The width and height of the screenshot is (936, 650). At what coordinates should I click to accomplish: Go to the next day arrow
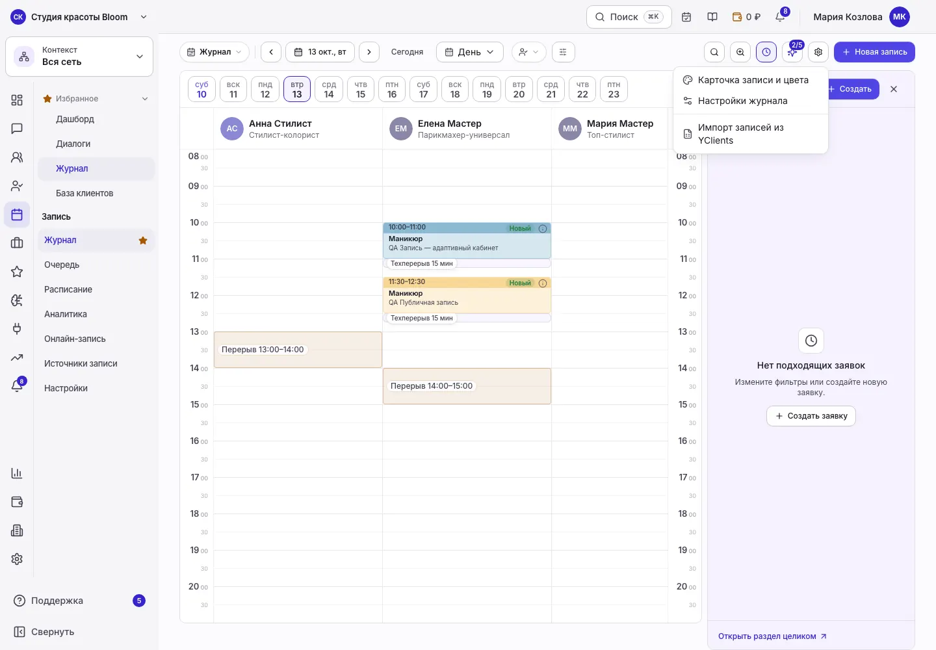369,52
